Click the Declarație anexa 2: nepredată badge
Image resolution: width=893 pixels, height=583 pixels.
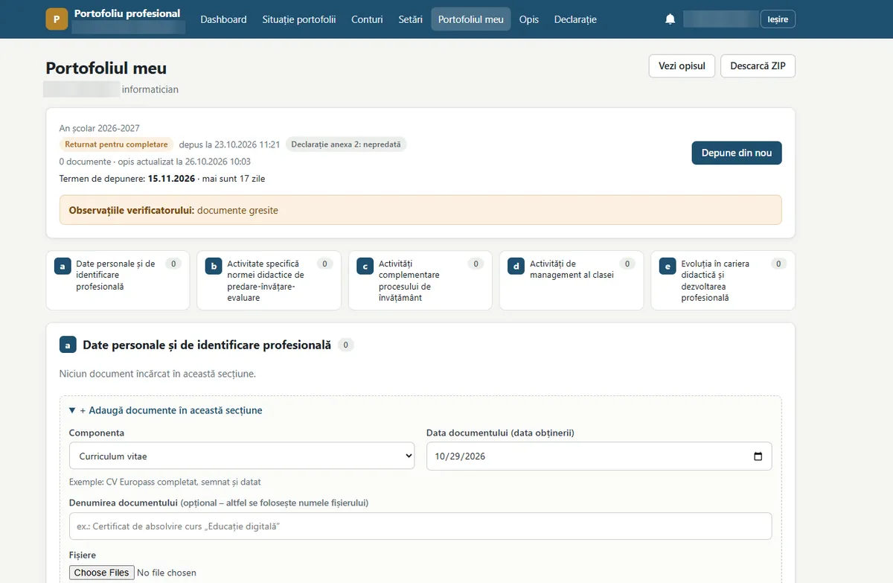(346, 144)
